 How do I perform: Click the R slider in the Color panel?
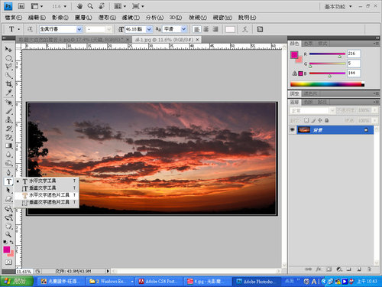coord(327,54)
